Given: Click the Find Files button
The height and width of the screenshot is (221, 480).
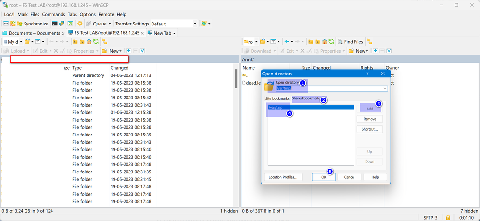Looking at the screenshot, I should [351, 42].
